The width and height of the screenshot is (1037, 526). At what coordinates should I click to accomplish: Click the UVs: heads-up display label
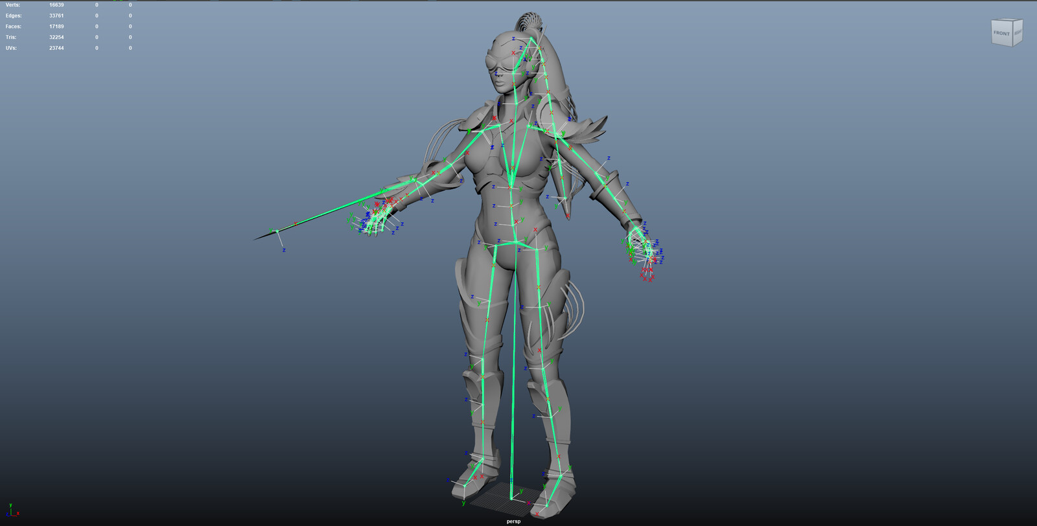click(x=11, y=48)
